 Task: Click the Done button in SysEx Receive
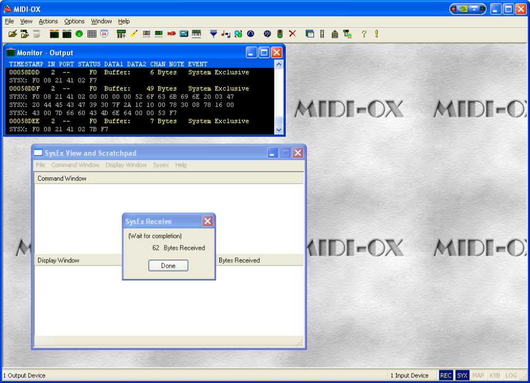(x=168, y=266)
